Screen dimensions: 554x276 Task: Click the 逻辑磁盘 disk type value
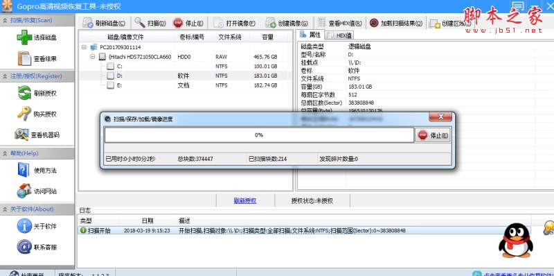coord(359,46)
